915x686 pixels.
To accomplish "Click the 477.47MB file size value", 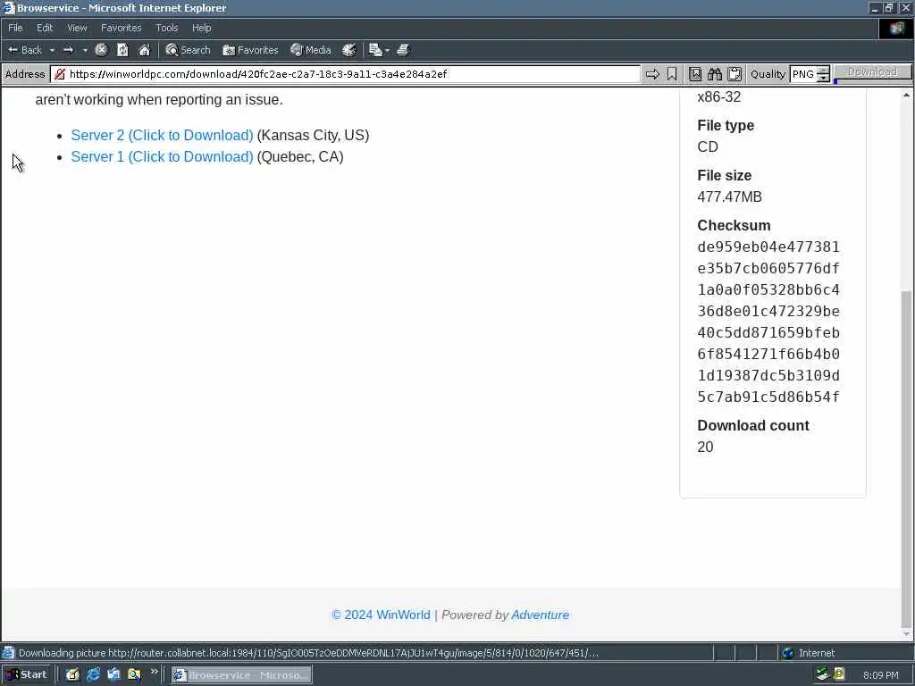I will [x=729, y=197].
